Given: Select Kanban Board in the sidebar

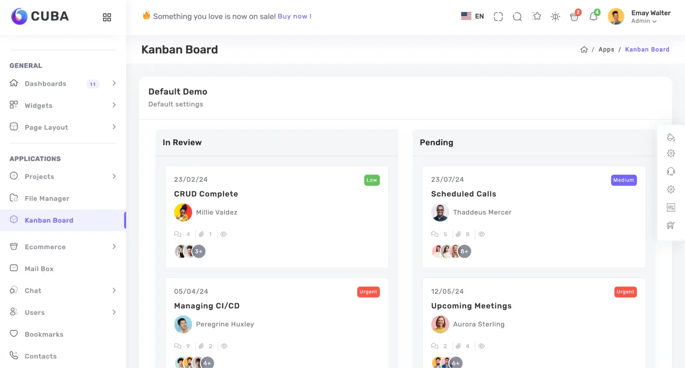Looking at the screenshot, I should pyautogui.click(x=63, y=220).
